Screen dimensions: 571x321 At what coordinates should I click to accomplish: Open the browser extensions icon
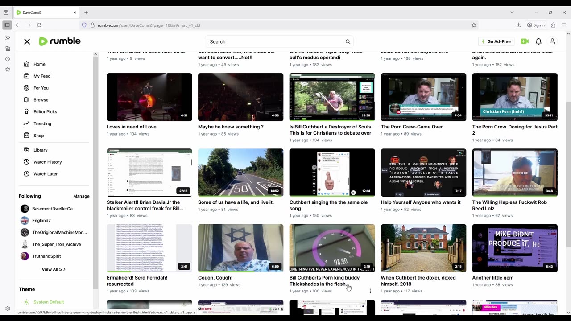tap(553, 25)
